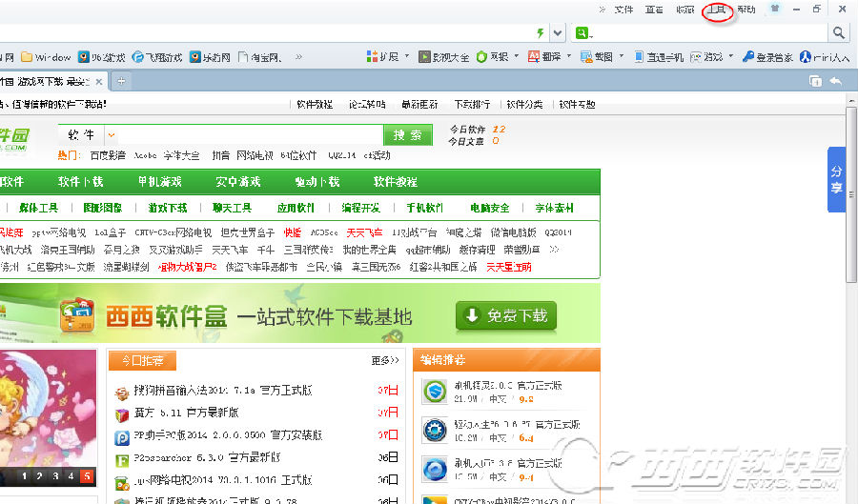Click the 直通手机 toolbar item
Screen dimensions: 858x504
point(659,57)
